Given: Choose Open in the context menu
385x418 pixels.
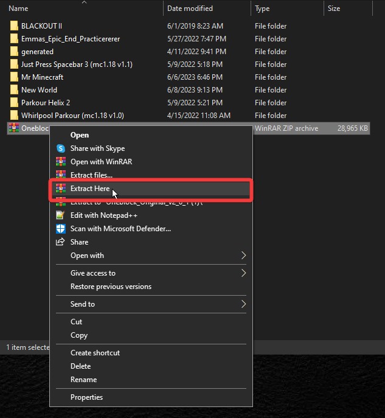Looking at the screenshot, I should click(x=80, y=135).
